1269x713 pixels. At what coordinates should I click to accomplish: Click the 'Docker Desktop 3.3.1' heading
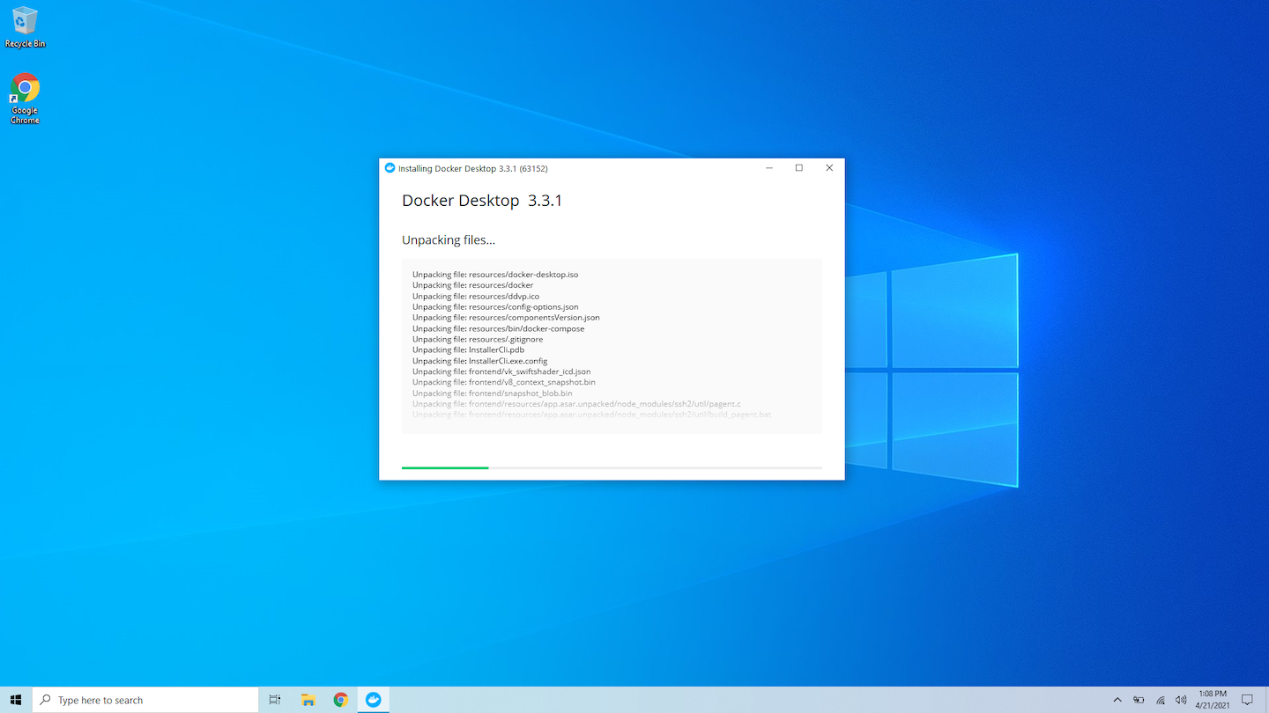pos(482,201)
